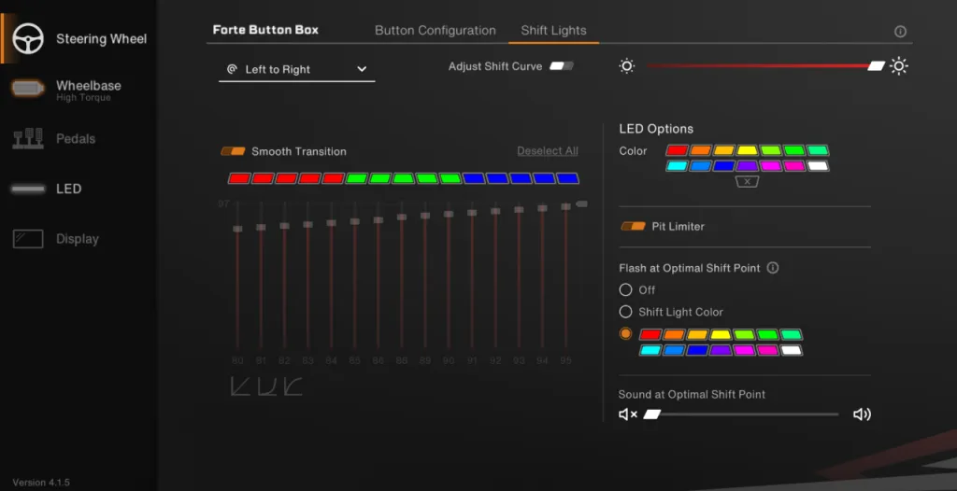Switch to the Shift Lights tab
Image resolution: width=957 pixels, height=491 pixels.
click(x=553, y=31)
